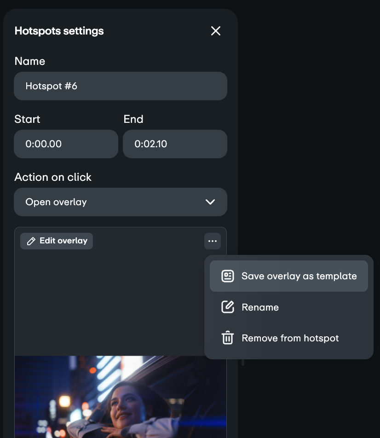Click the 'End' label text
The width and height of the screenshot is (380, 438).
pos(133,119)
